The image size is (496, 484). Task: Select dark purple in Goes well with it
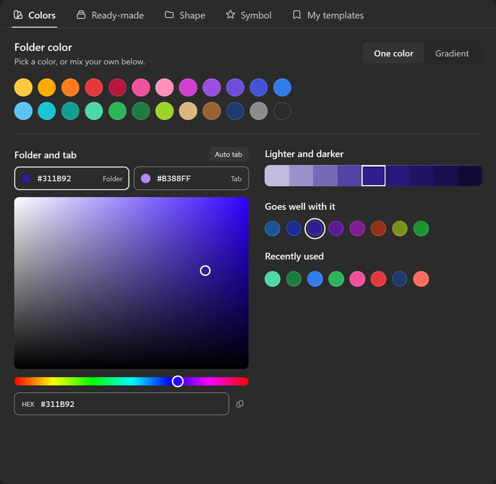click(x=336, y=228)
